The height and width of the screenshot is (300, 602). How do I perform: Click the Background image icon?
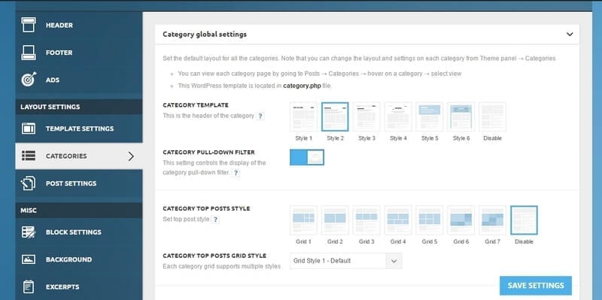coord(29,259)
